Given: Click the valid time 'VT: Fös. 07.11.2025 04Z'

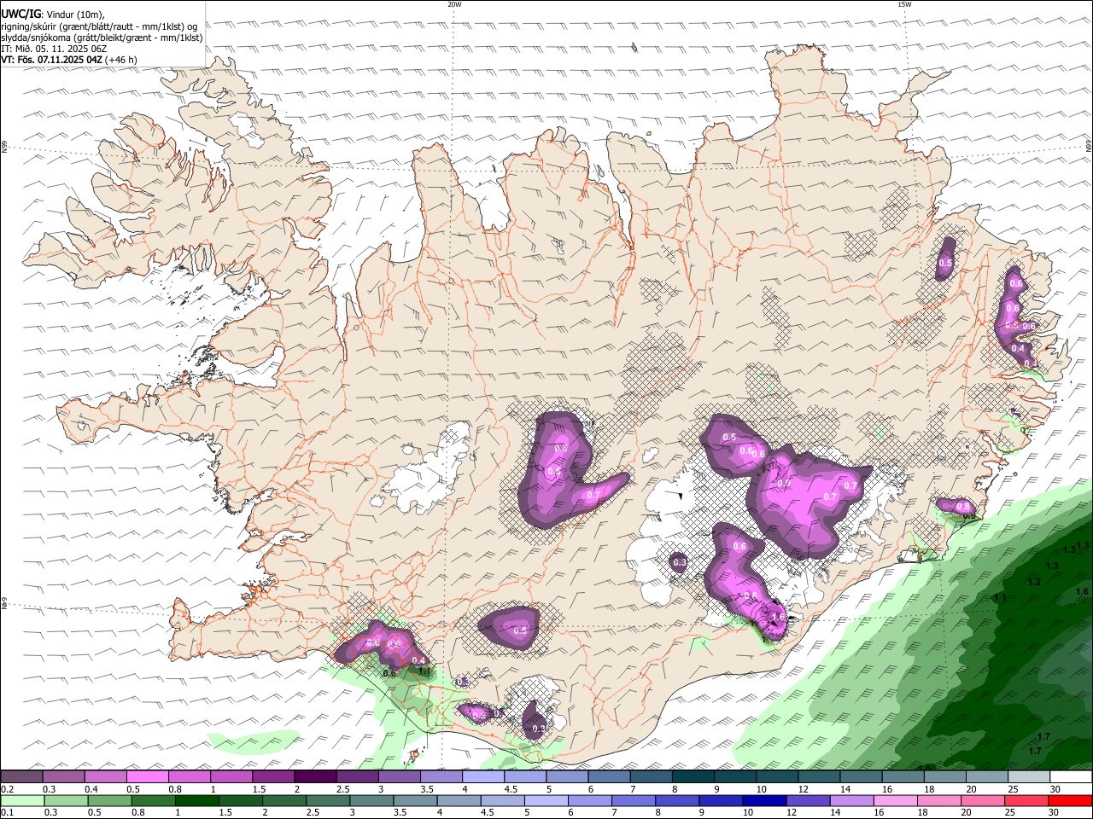Looking at the screenshot, I should (52, 60).
